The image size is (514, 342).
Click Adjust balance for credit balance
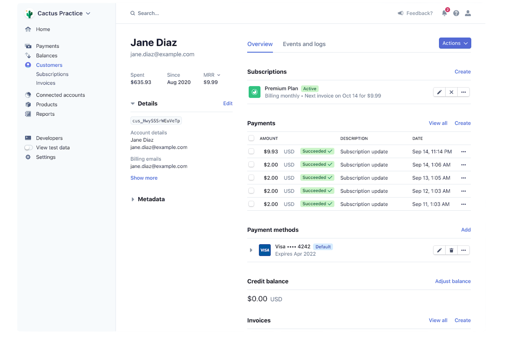[x=453, y=281]
